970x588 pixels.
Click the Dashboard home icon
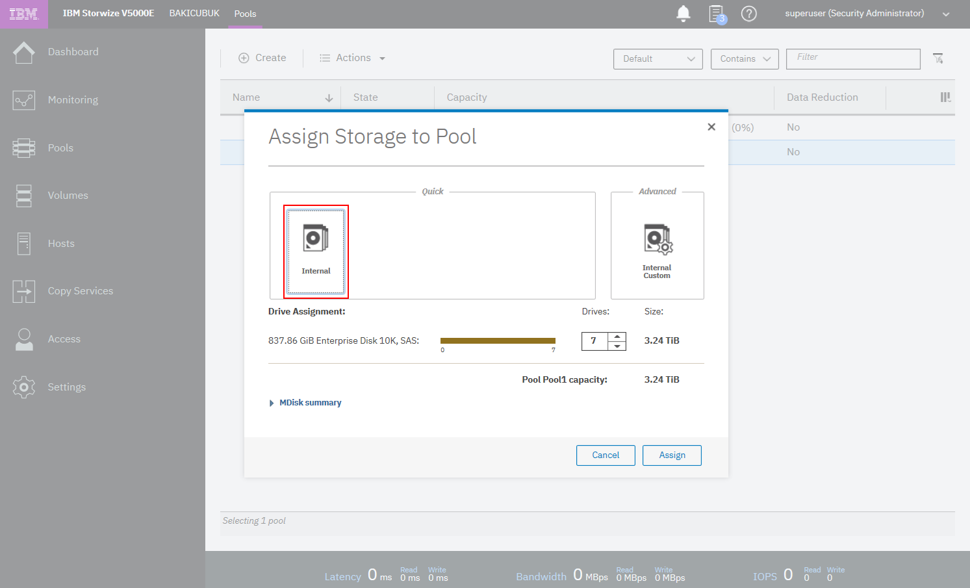[24, 52]
